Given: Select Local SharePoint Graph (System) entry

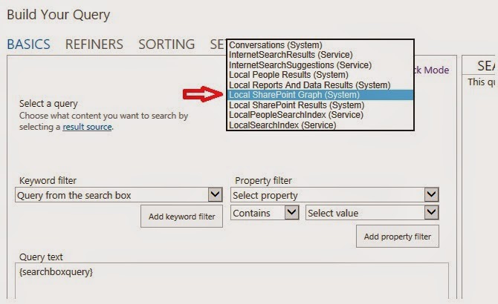Looking at the screenshot, I should (x=320, y=95).
